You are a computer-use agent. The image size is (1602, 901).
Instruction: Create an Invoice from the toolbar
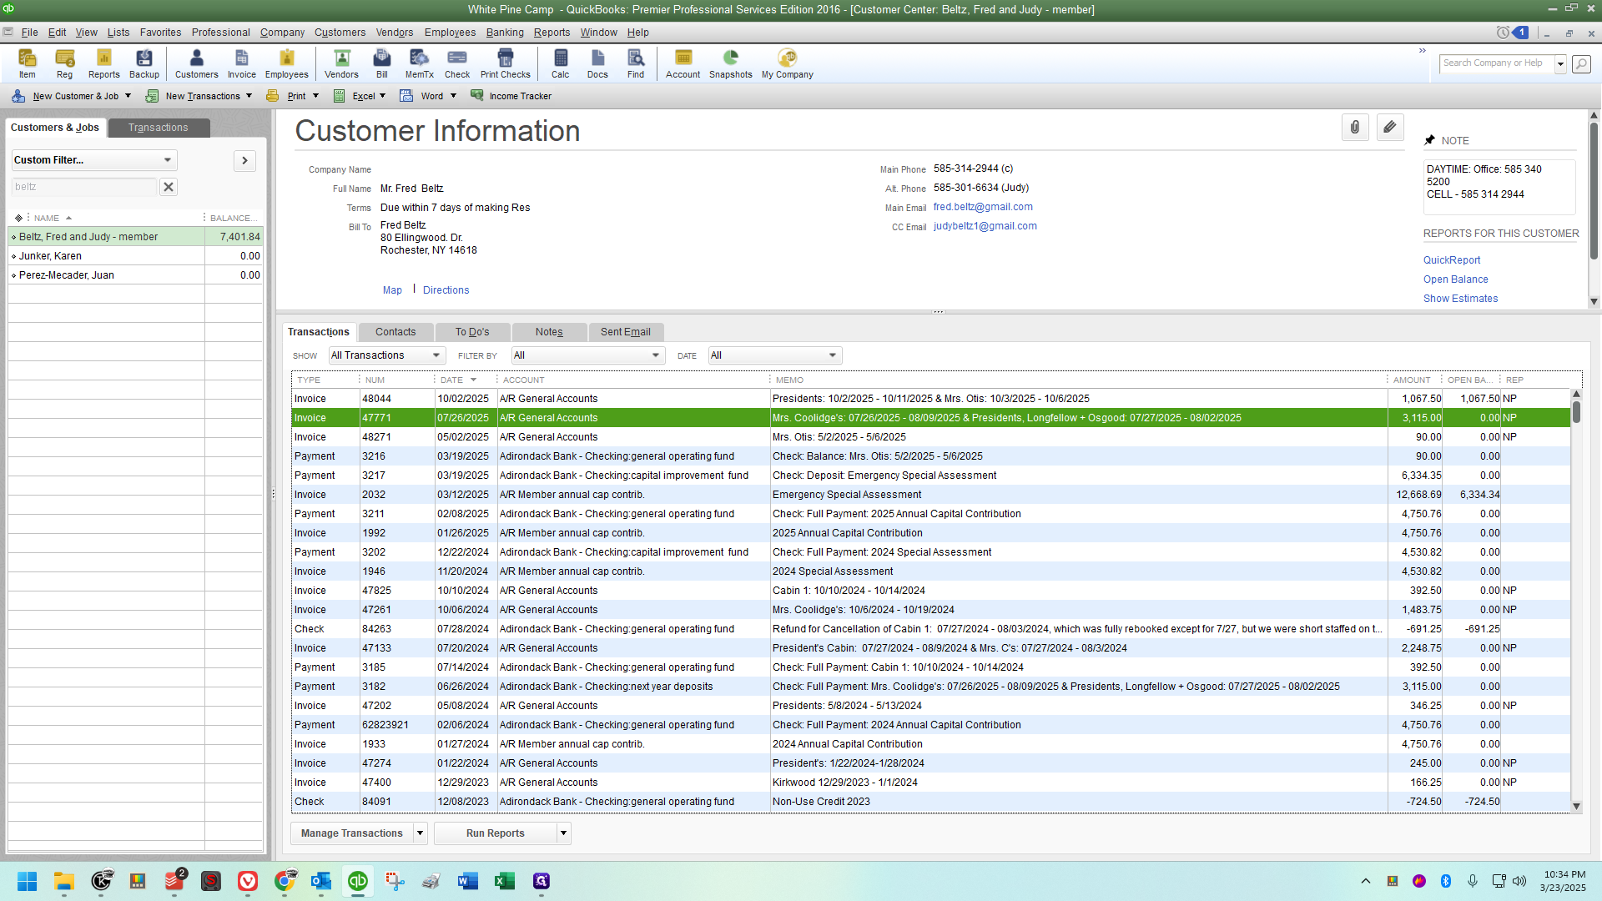click(x=242, y=63)
